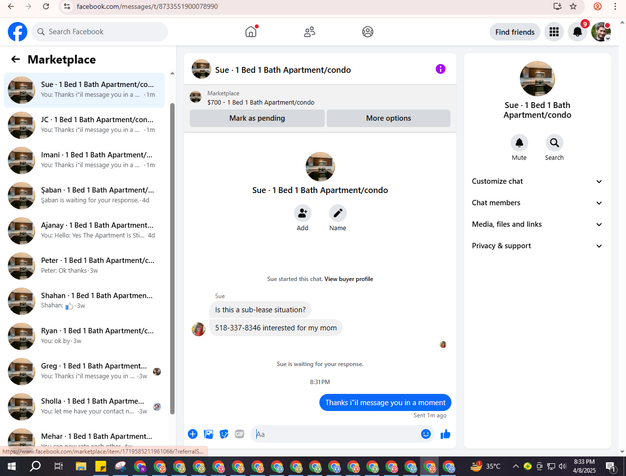This screenshot has width=626, height=476.
Task: Click message 'Is this a sub-lease situation?'
Action: click(x=260, y=310)
